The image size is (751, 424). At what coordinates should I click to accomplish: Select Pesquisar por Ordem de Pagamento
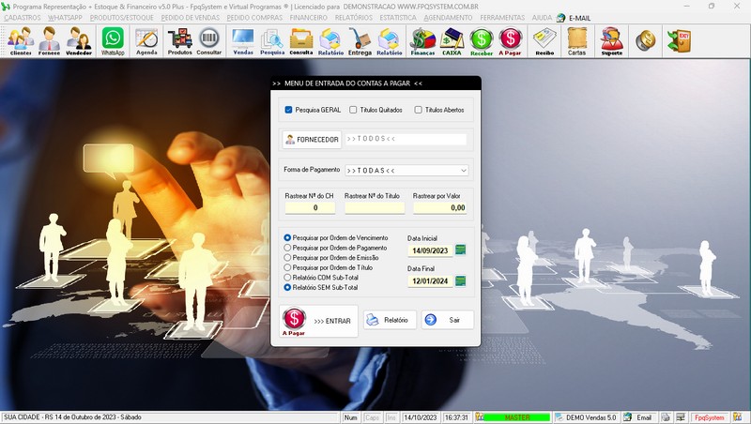(x=288, y=248)
